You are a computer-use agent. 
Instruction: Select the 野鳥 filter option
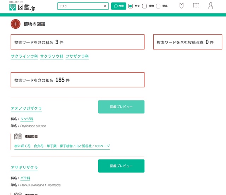click(x=158, y=6)
